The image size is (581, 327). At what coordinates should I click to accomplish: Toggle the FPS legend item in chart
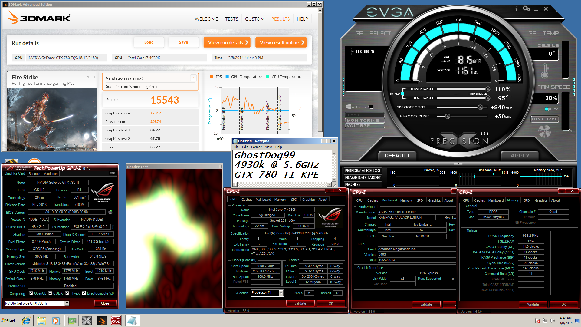click(x=216, y=77)
